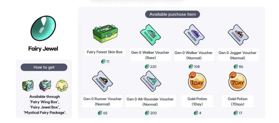Click the large Fairy Jewel gem icon
The width and height of the screenshot is (279, 123).
coord(43,28)
